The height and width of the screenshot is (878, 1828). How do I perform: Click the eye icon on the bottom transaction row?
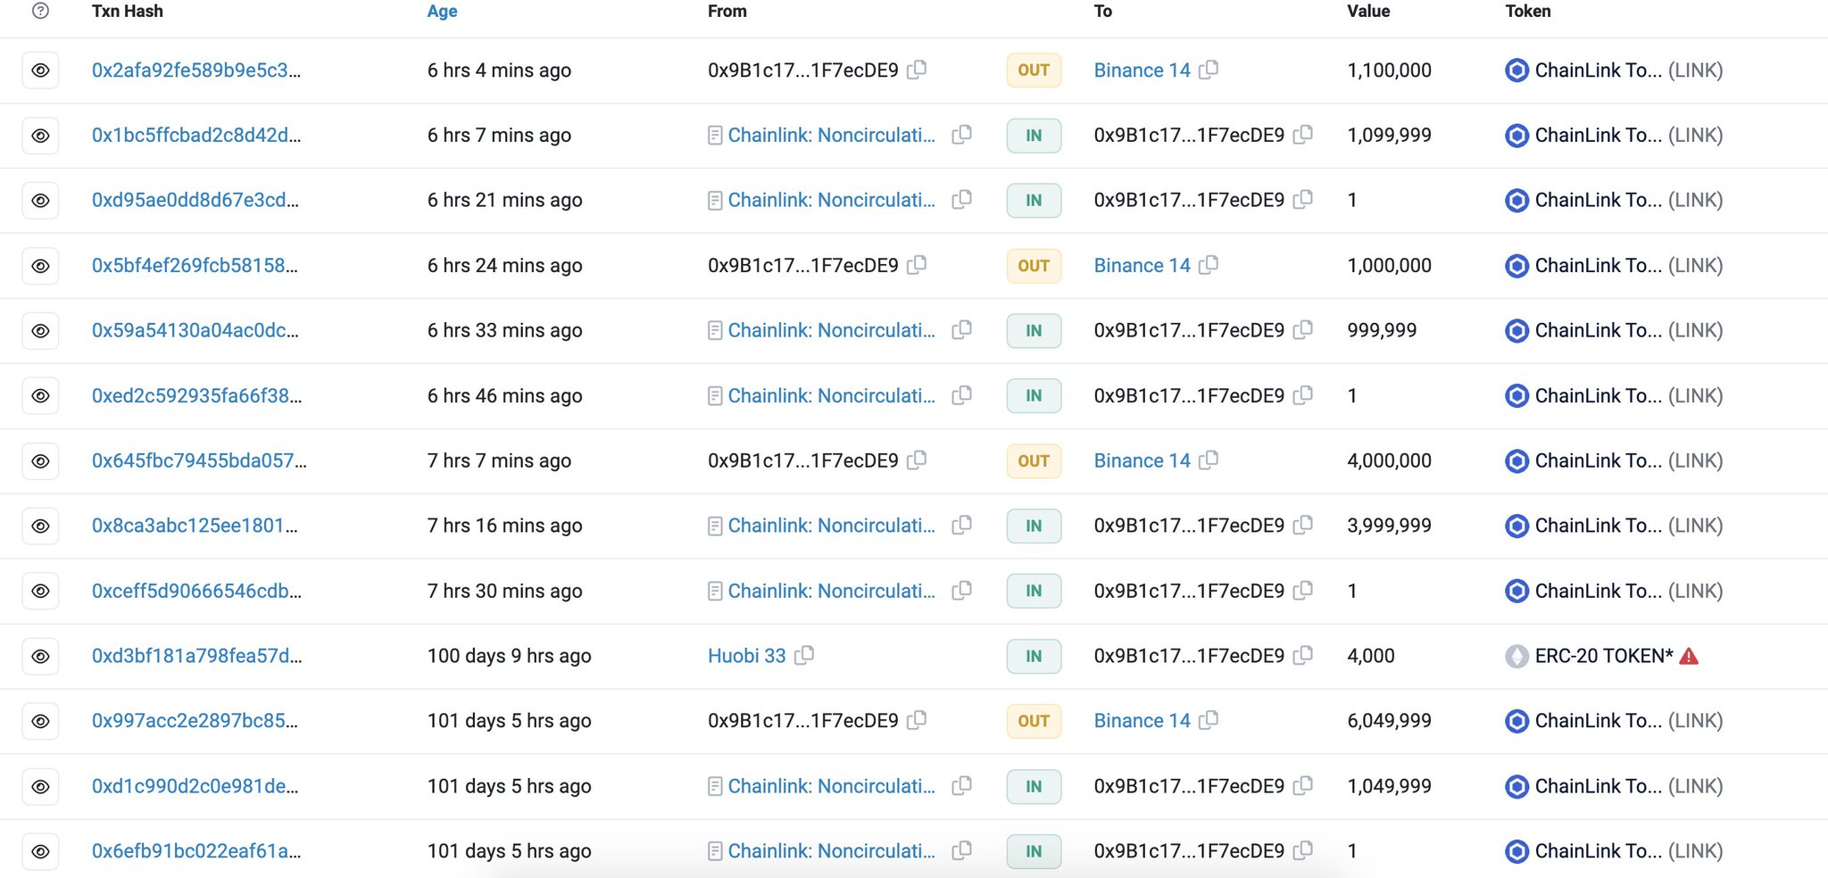(40, 850)
